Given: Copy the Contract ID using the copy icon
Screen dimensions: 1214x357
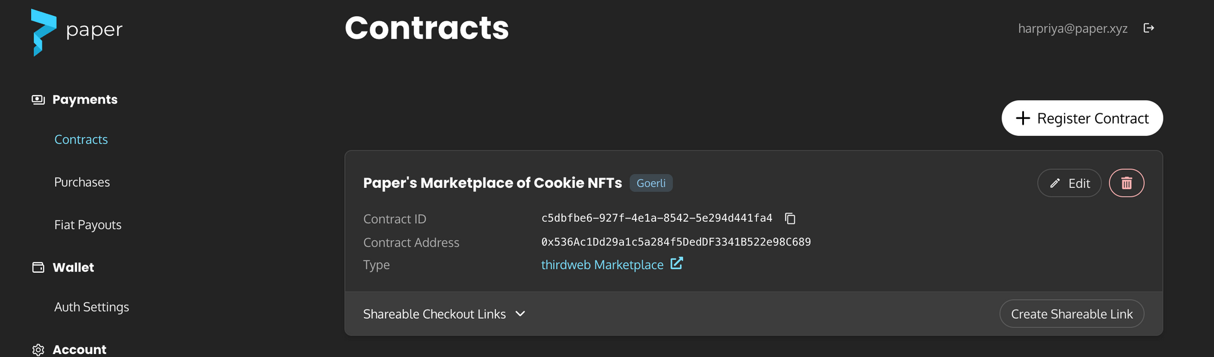Looking at the screenshot, I should tap(791, 218).
